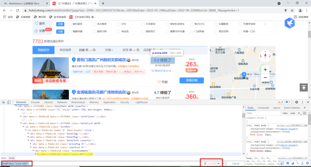The height and width of the screenshot is (167, 311).
Task: Click the messages count badge in DevTools
Action: coord(288,102)
